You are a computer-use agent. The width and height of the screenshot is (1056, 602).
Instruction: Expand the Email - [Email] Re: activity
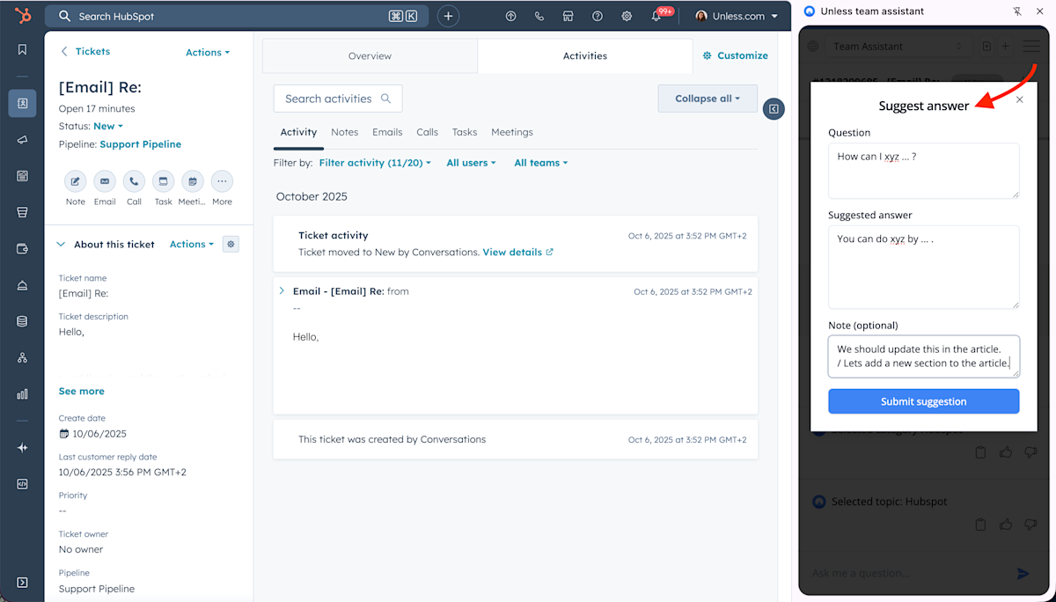(x=282, y=290)
